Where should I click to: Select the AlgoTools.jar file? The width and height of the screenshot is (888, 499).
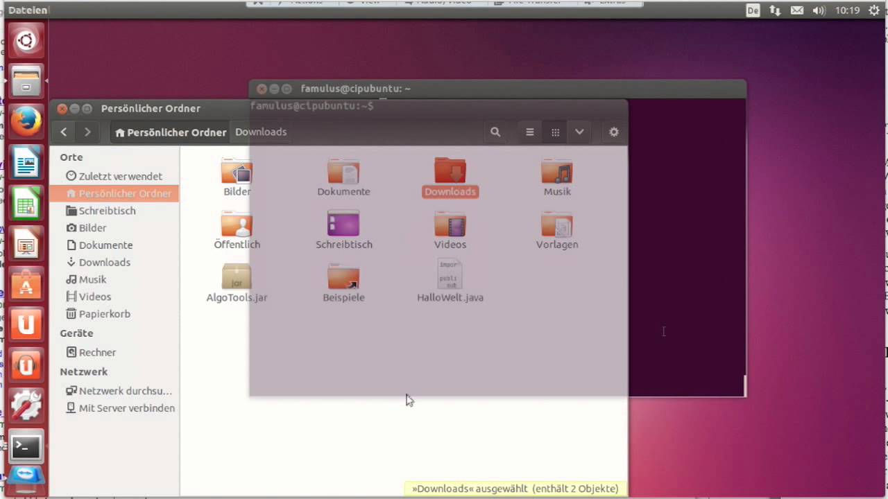(x=237, y=283)
